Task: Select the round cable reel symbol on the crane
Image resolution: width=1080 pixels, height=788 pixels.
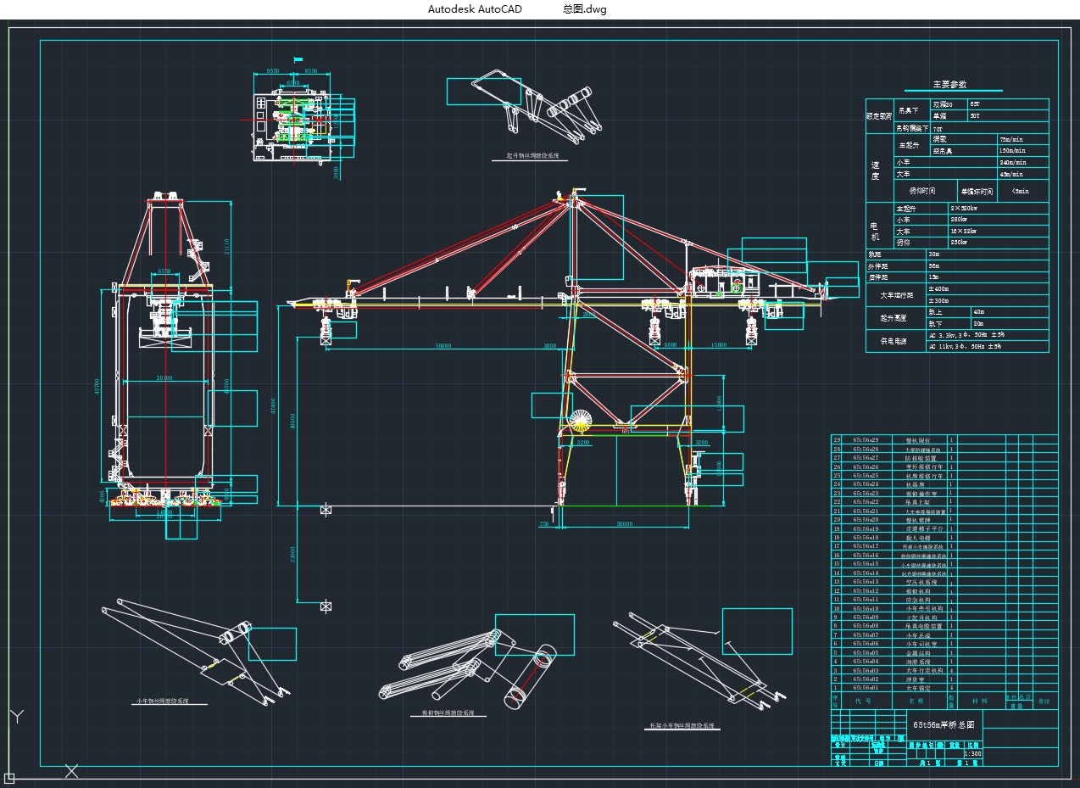Action: [580, 422]
